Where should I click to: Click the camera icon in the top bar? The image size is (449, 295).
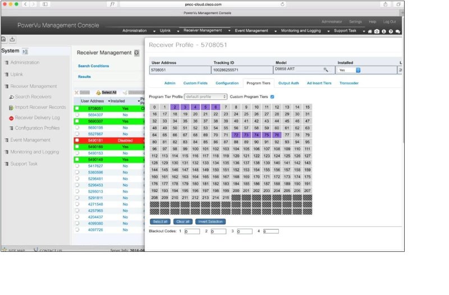click(x=377, y=31)
